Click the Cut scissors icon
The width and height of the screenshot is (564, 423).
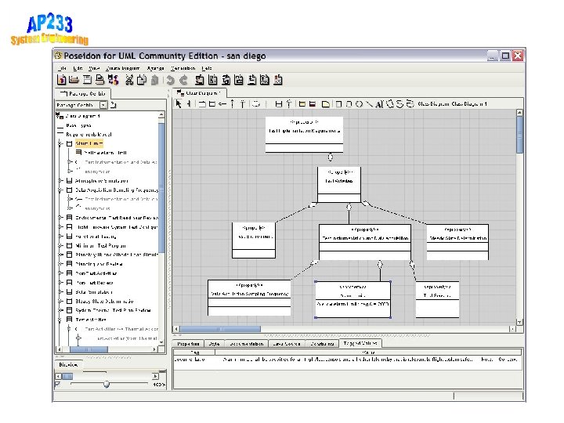pos(129,80)
